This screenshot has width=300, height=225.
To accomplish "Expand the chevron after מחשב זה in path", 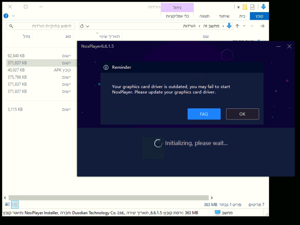I will tap(200, 26).
